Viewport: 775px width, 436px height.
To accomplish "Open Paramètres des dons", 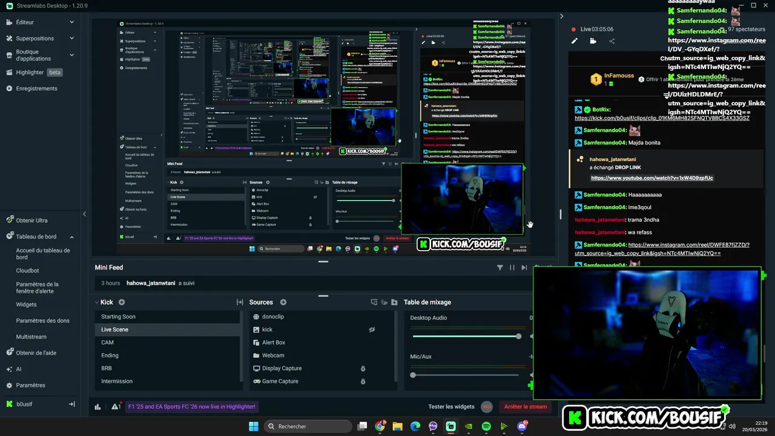I will (42, 321).
